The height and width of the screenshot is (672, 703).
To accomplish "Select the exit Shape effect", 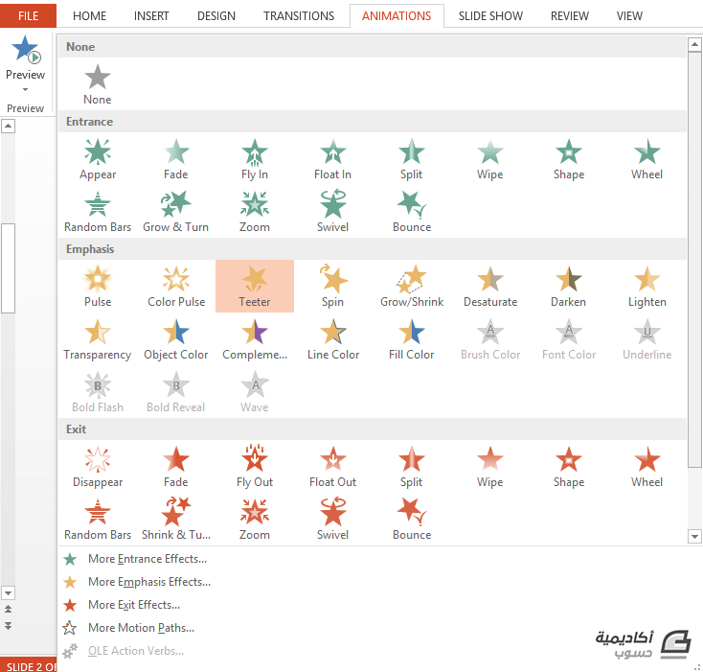I will [x=569, y=467].
